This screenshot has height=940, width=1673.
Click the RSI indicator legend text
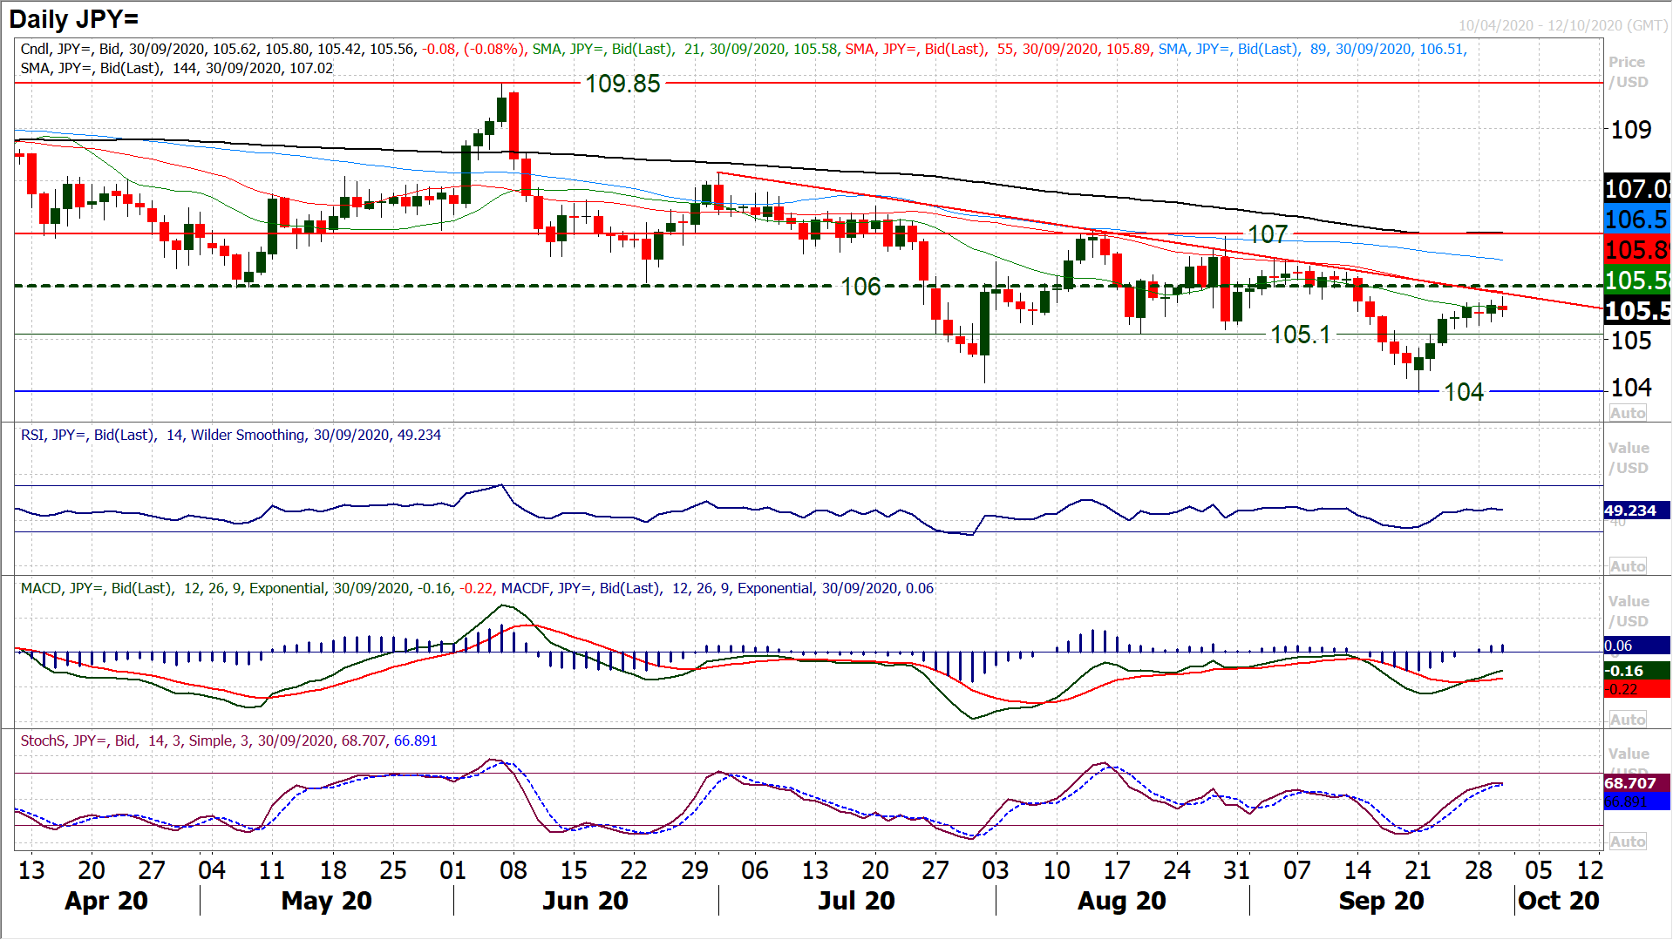pos(230,435)
